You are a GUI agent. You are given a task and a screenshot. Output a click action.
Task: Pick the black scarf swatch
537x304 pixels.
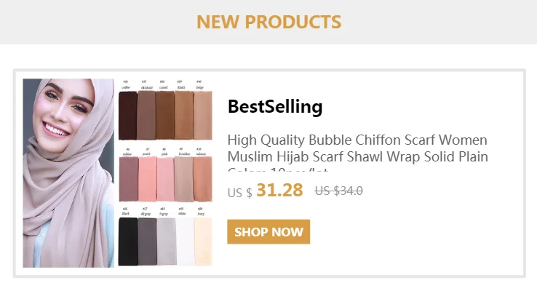pos(128,241)
